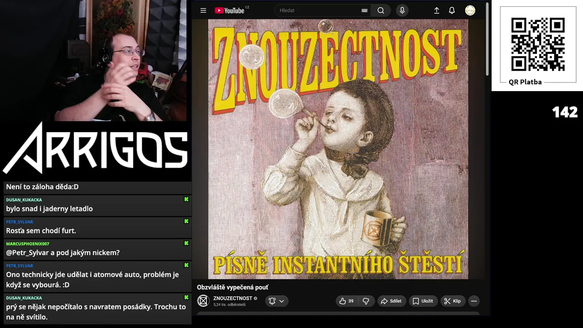Viewport: 583px width, 328px height.
Task: Click PETR_SYLVAR username above 'Rosťa sem'
Action: tap(20, 222)
